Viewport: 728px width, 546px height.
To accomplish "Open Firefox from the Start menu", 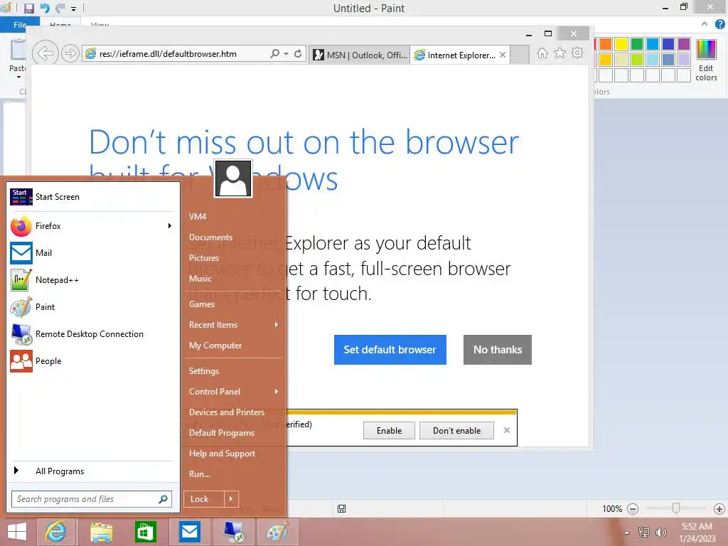I will coord(90,226).
